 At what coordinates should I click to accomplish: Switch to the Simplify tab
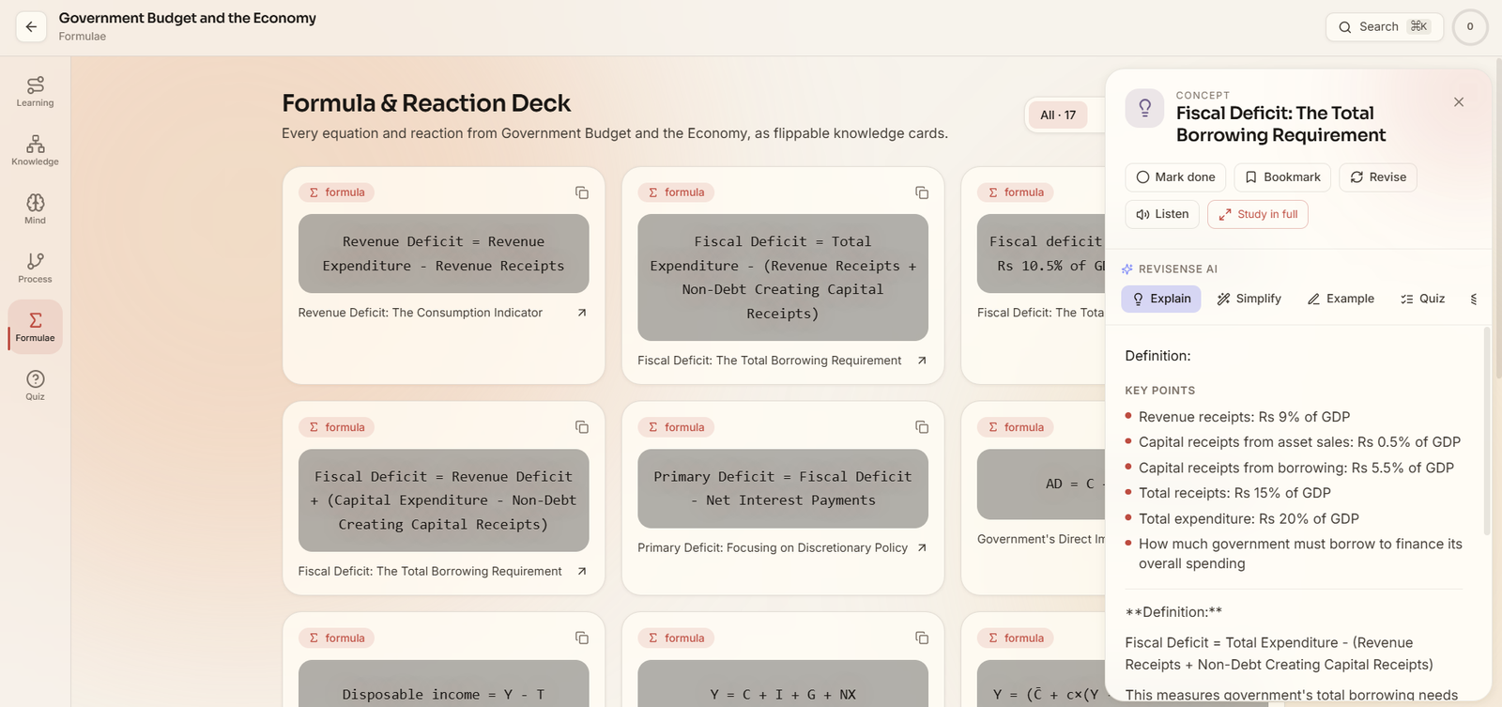(1249, 299)
